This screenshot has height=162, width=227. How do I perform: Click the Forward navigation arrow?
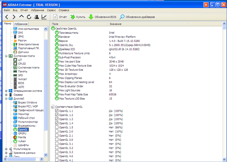(x=14, y=17)
